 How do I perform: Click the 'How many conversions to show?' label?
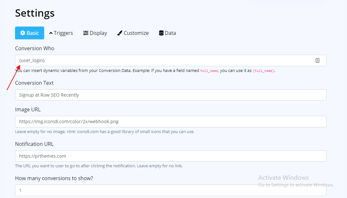54,178
